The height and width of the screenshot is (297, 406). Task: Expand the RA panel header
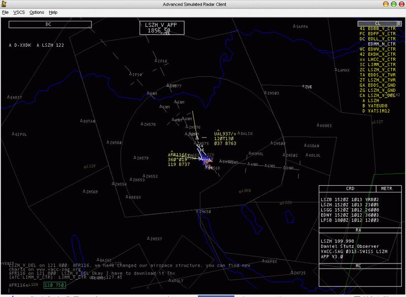click(358, 230)
